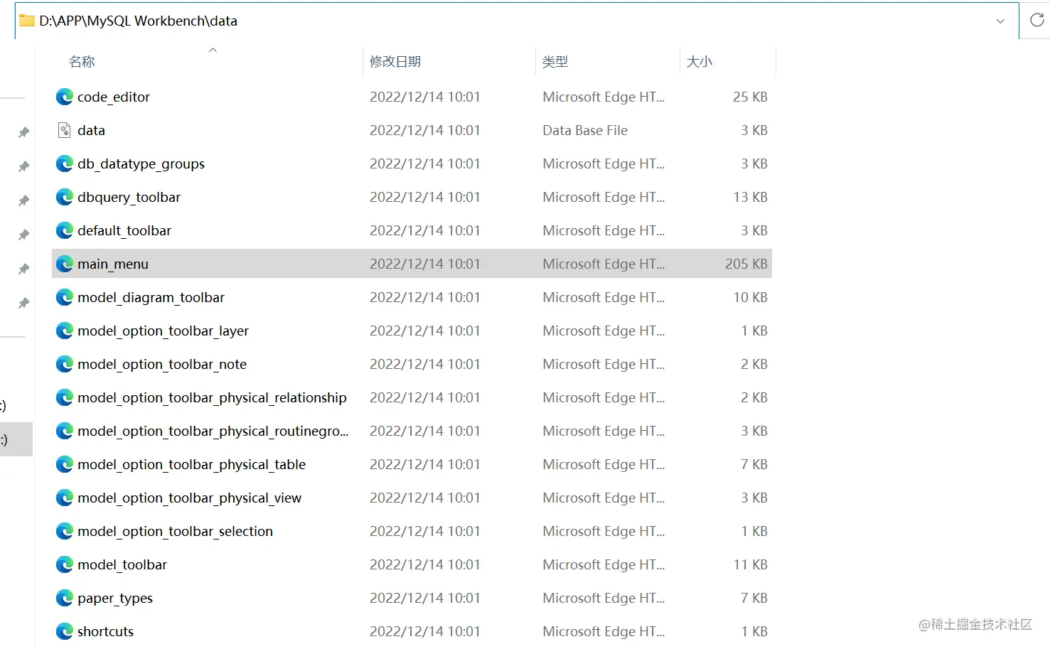Click the Data Base File icon next to data

point(65,130)
